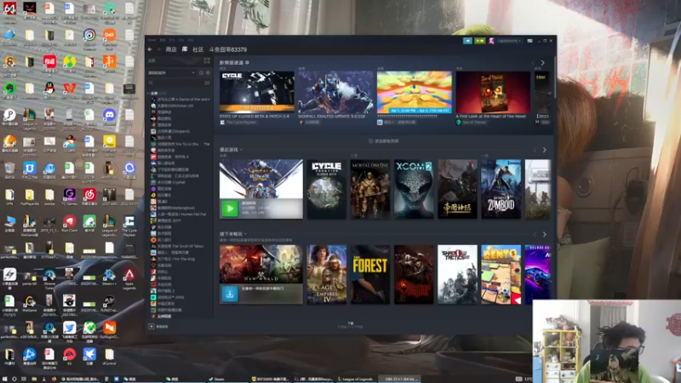
Task: Switch library to grid collections view
Action: pos(207,60)
